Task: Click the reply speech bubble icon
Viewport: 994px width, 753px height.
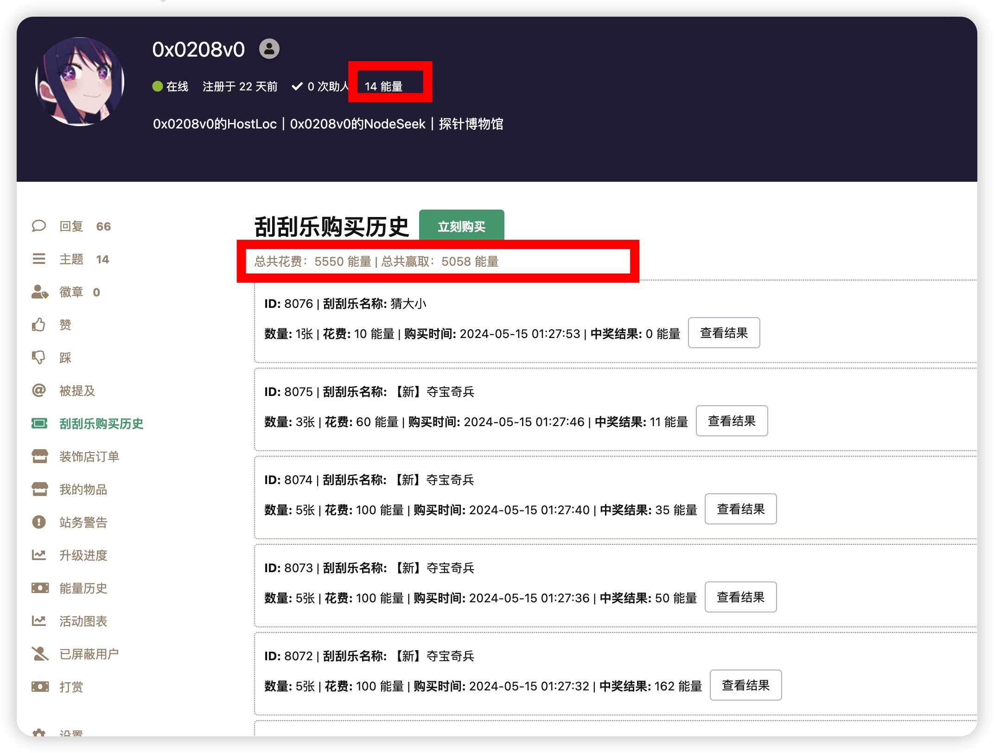Action: tap(39, 226)
